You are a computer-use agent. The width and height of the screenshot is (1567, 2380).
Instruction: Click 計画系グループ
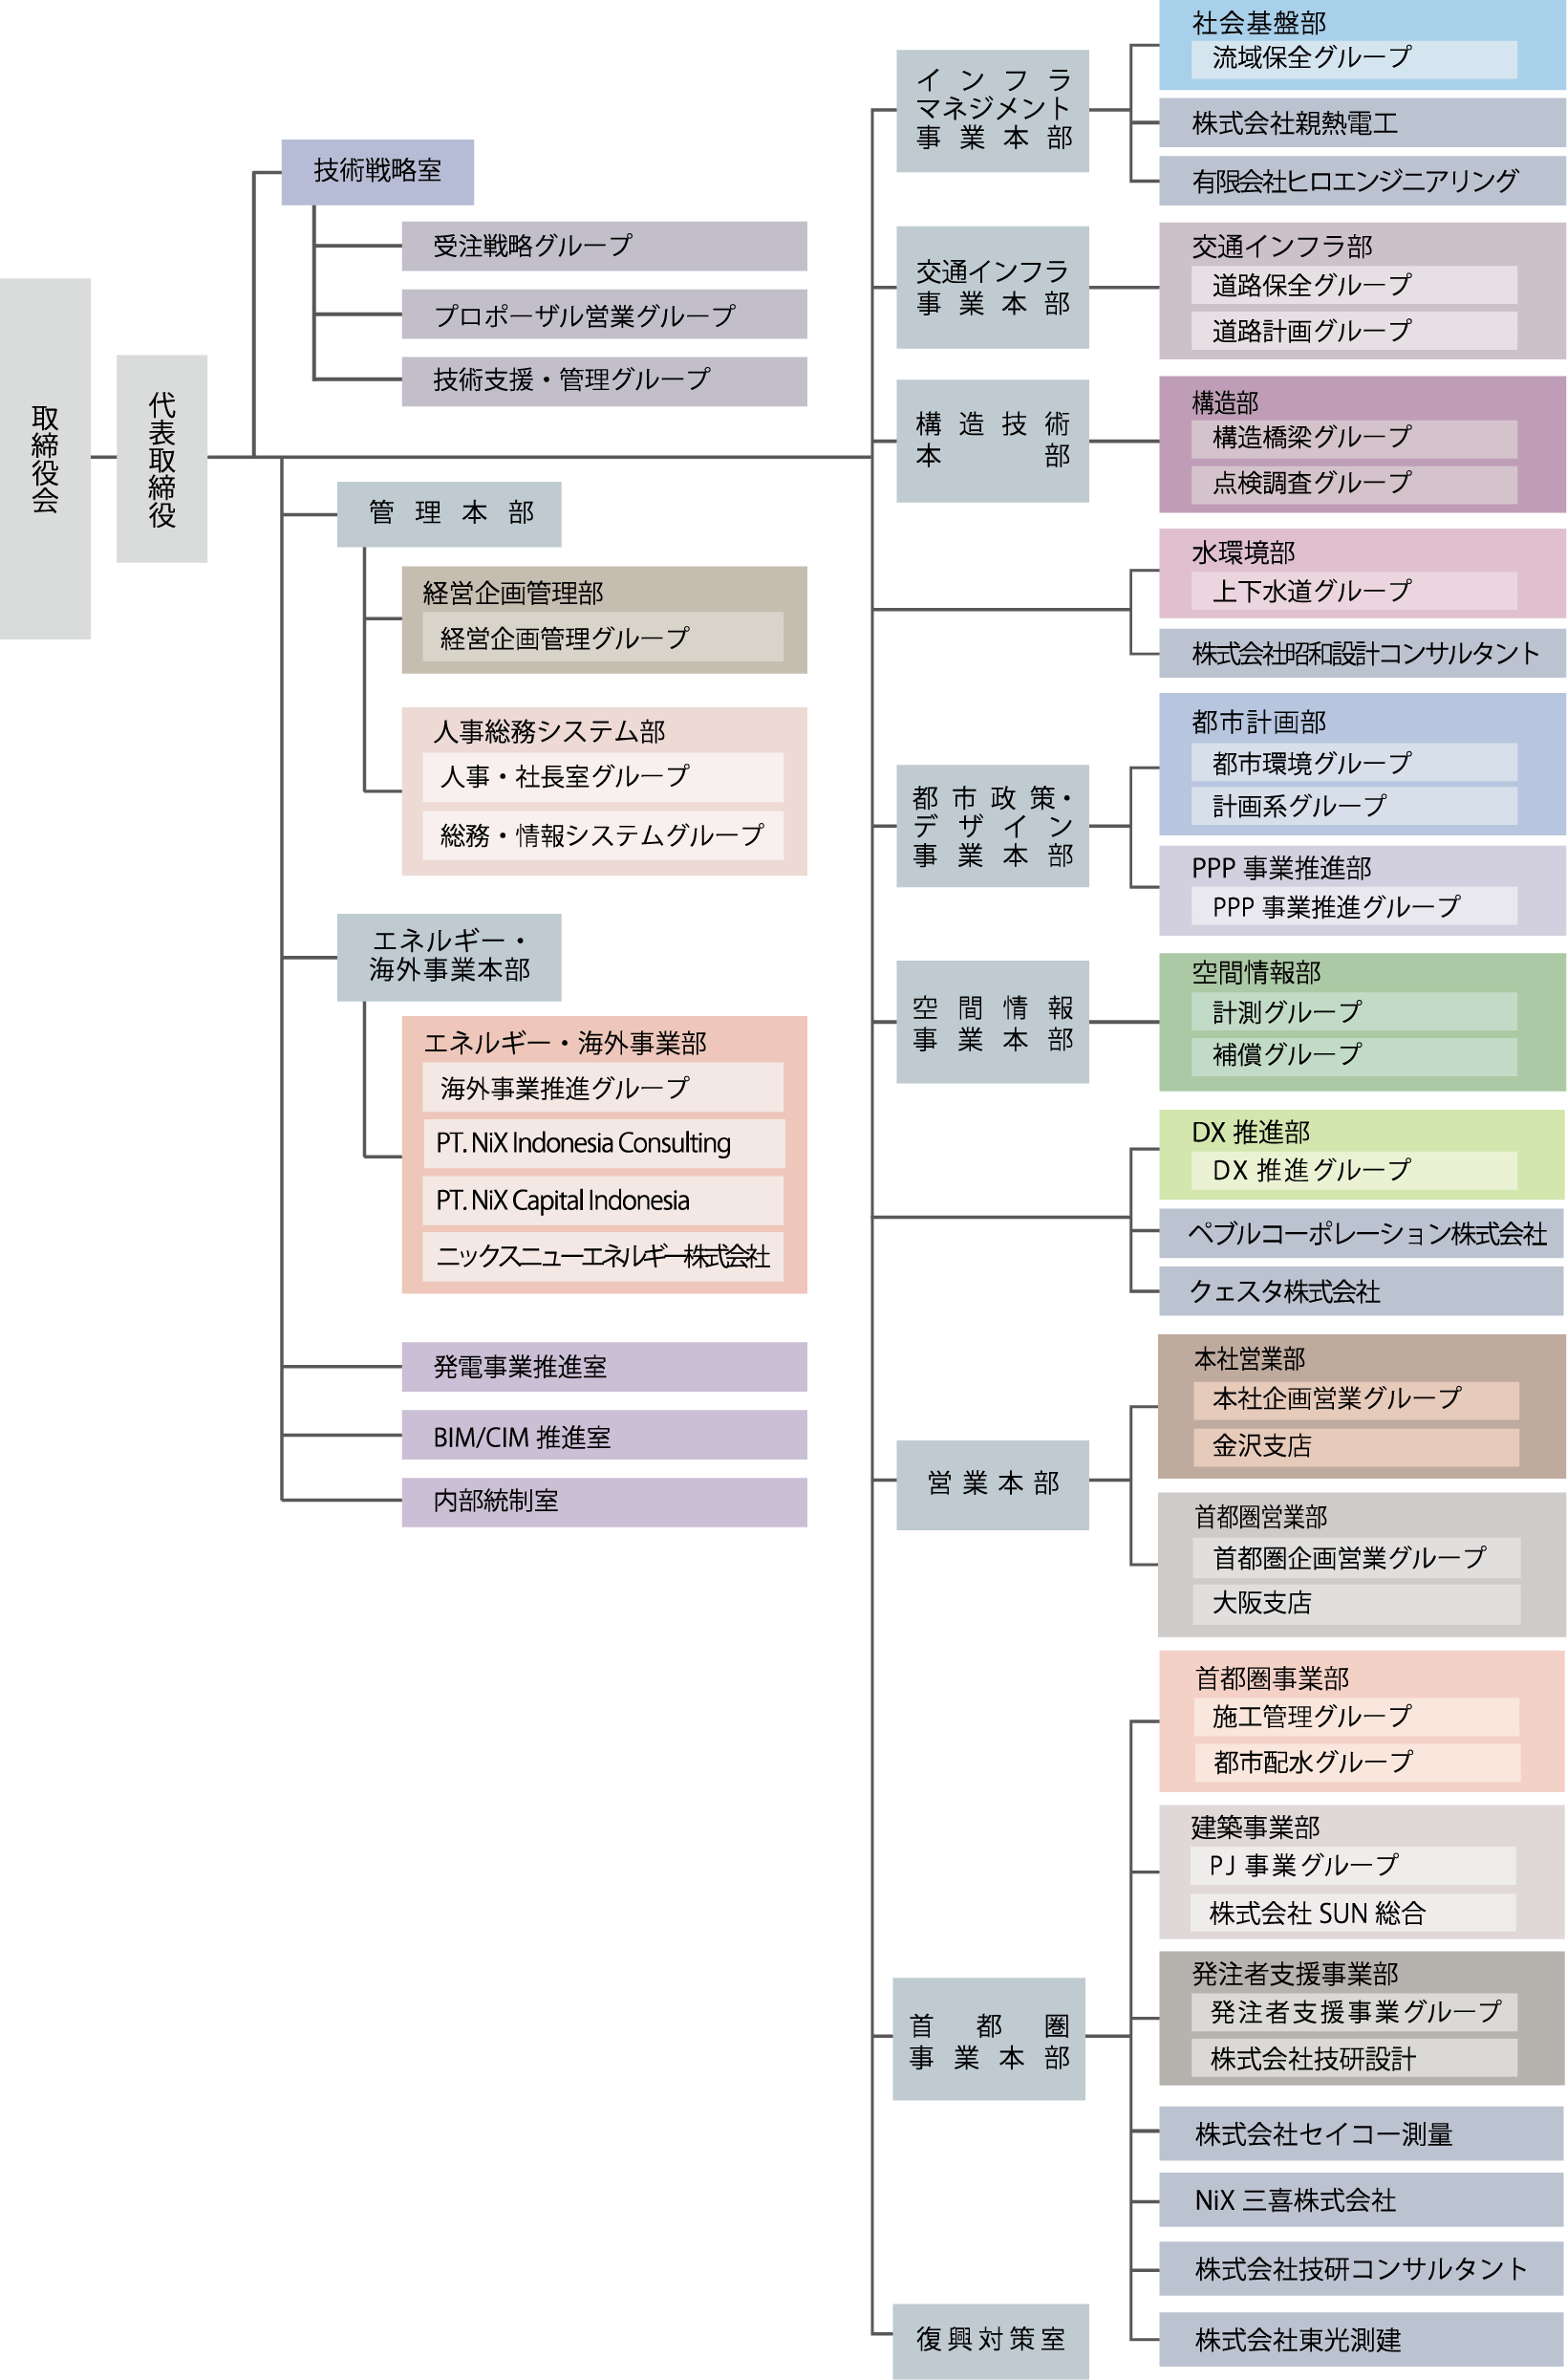[x=1354, y=806]
